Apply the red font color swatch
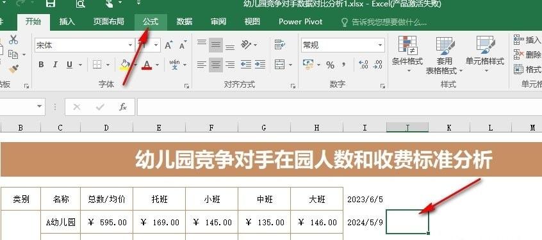The image size is (542, 240). click(147, 65)
